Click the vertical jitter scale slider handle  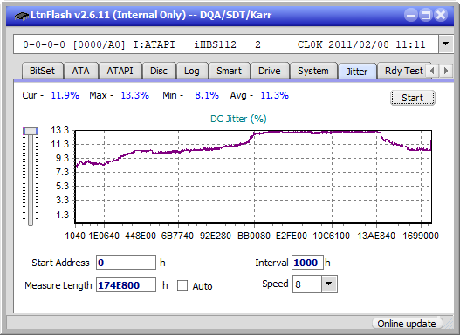[31, 131]
